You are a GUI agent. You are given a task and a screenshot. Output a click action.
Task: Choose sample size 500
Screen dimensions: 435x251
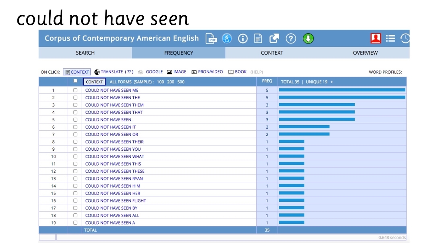(x=181, y=82)
